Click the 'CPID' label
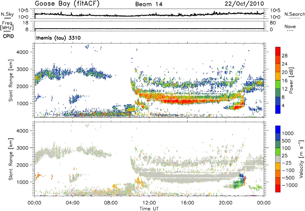The width and height of the screenshot is (305, 211). pyautogui.click(x=8, y=36)
